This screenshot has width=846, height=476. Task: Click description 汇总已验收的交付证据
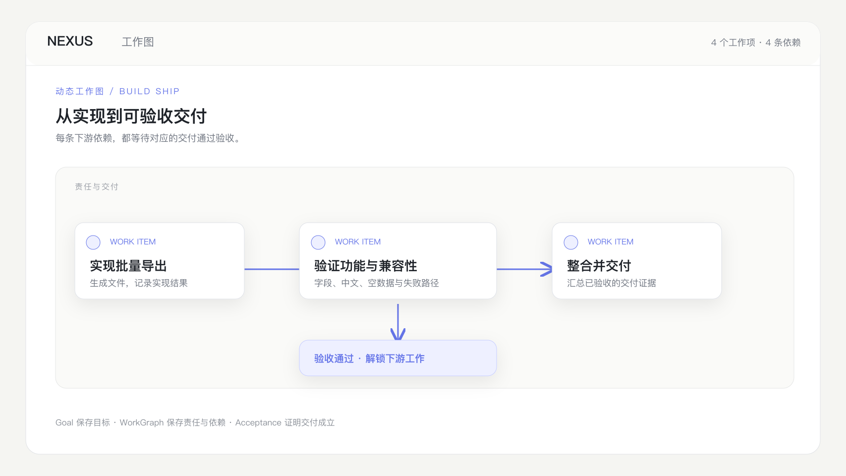(612, 283)
